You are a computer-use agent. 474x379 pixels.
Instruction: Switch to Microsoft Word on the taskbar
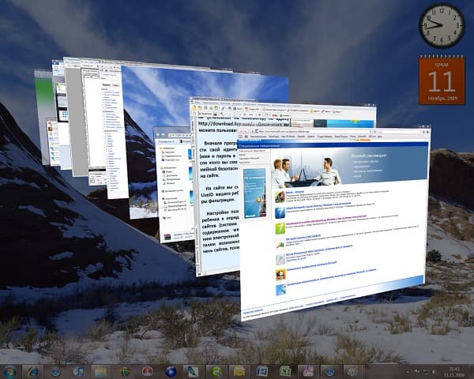coord(262,371)
